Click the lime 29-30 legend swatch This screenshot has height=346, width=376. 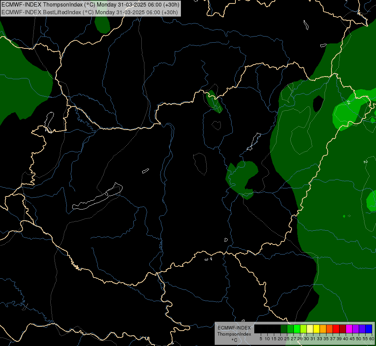coord(303,329)
